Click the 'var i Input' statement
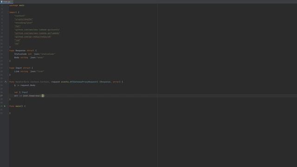Screen dimensions: 297x167 coord(21,92)
